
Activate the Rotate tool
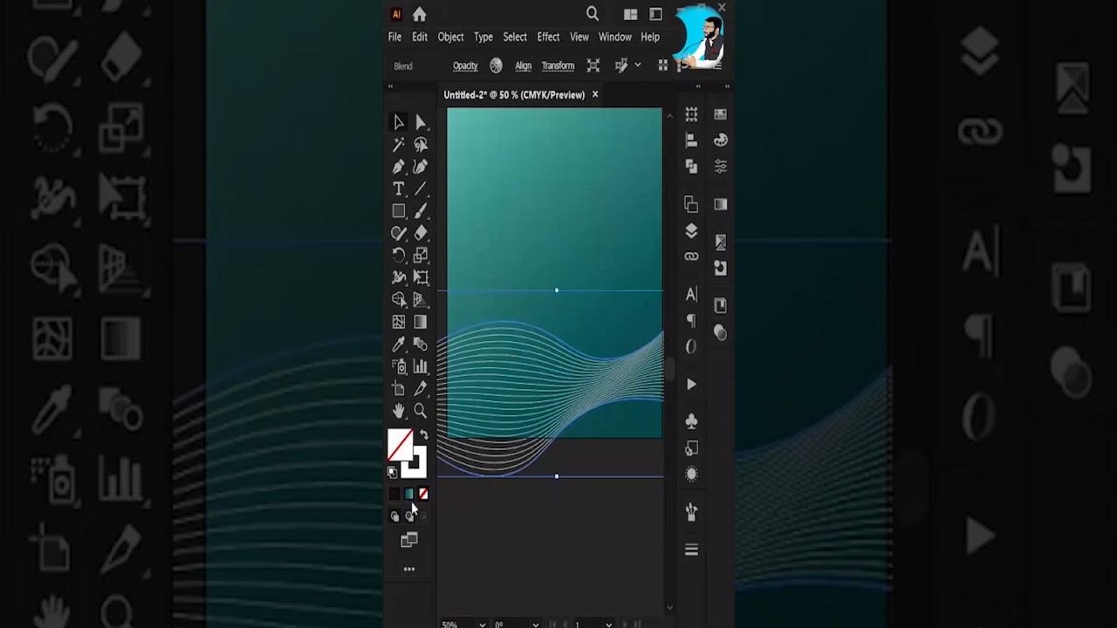[x=399, y=256]
